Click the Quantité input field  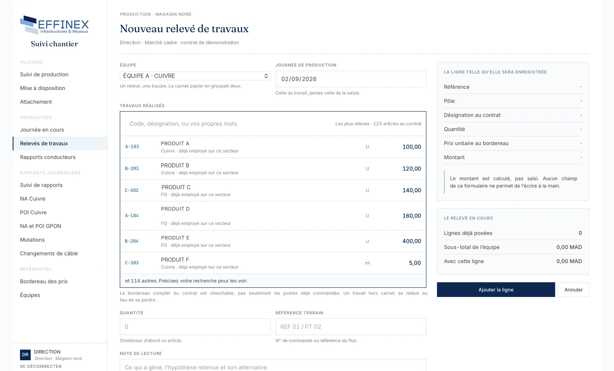[x=195, y=327]
